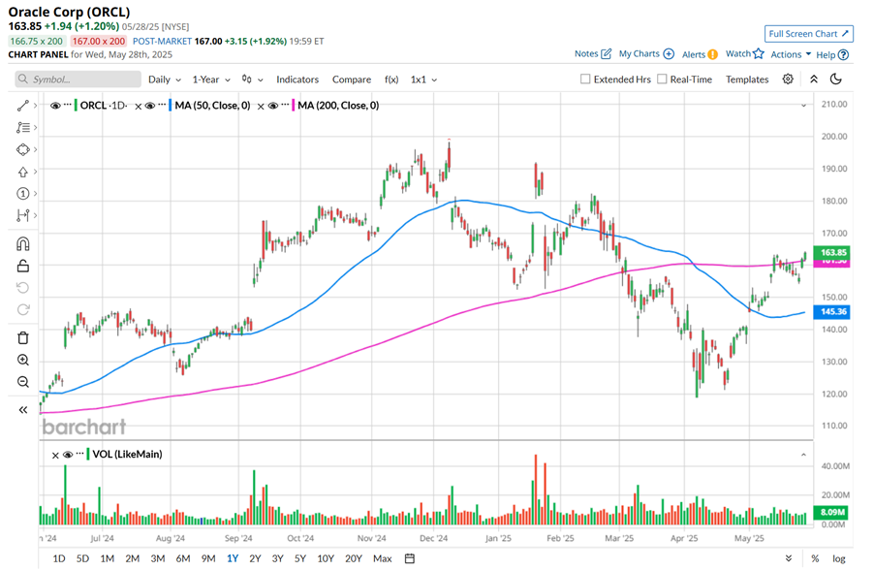Collapse the toolbar with double-up chevron

(814, 79)
